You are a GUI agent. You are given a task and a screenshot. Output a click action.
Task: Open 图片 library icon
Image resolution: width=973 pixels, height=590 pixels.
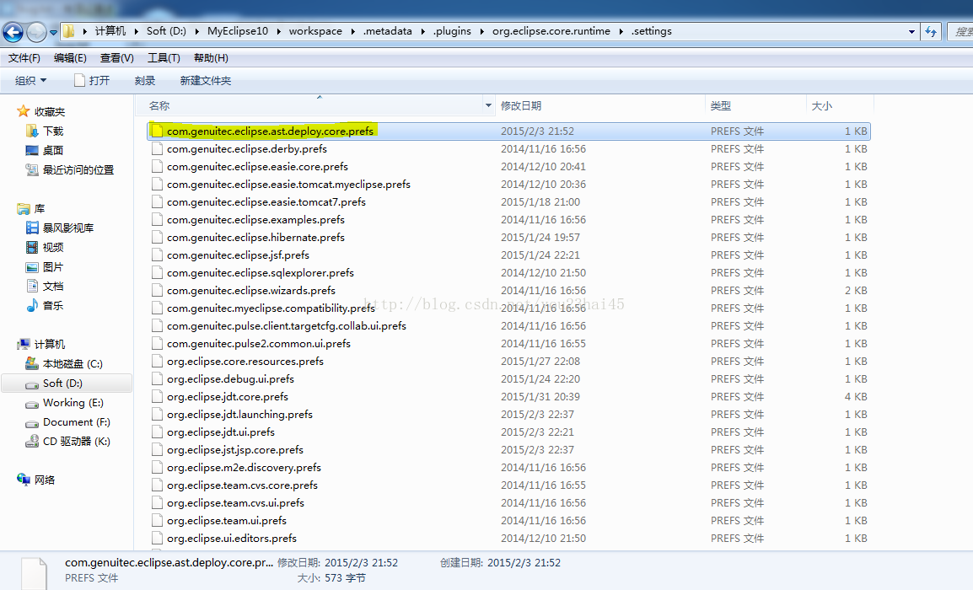(x=32, y=267)
